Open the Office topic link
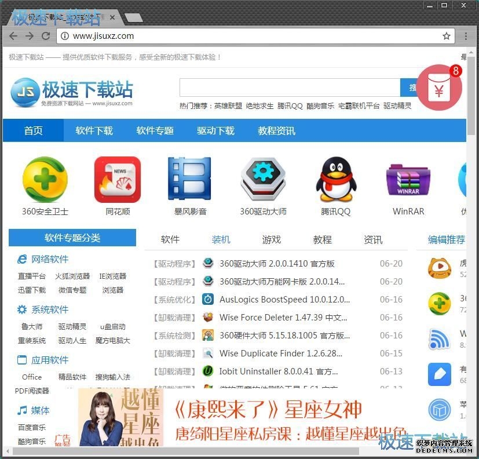The image size is (479, 459). (x=32, y=377)
